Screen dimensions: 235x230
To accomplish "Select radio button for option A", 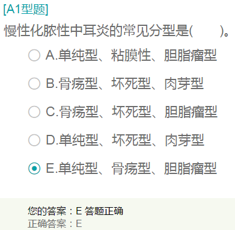I will [x=34, y=55].
